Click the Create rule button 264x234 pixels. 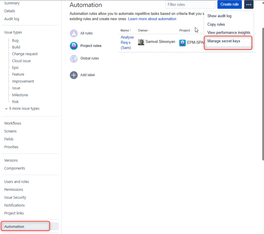click(x=229, y=4)
